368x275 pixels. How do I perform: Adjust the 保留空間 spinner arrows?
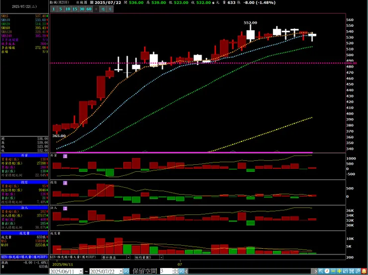click(175, 272)
